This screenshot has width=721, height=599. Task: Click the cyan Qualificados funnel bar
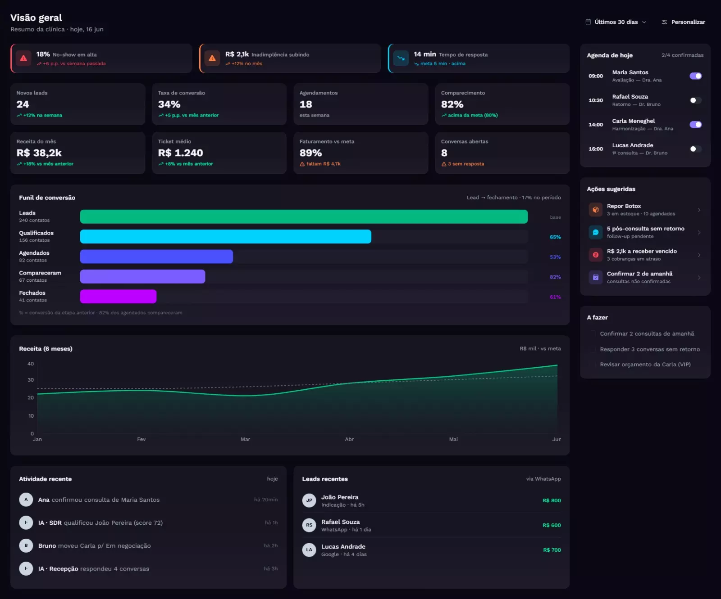click(x=226, y=236)
